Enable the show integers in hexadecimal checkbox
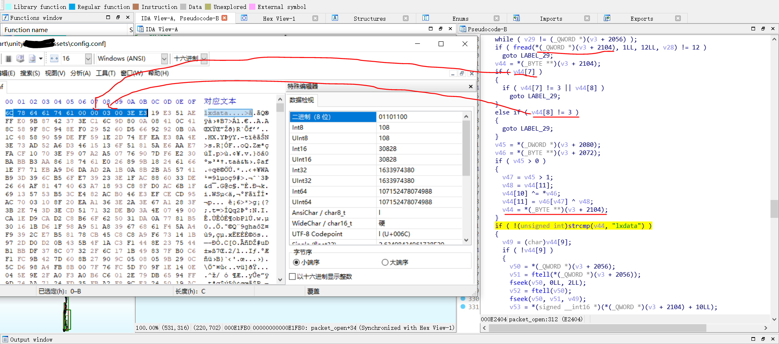The width and height of the screenshot is (779, 344). 292,277
